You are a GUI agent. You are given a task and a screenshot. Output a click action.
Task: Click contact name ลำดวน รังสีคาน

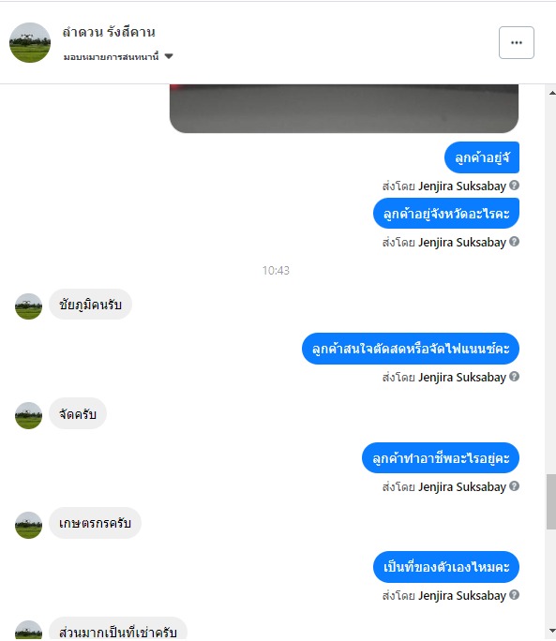pos(109,32)
